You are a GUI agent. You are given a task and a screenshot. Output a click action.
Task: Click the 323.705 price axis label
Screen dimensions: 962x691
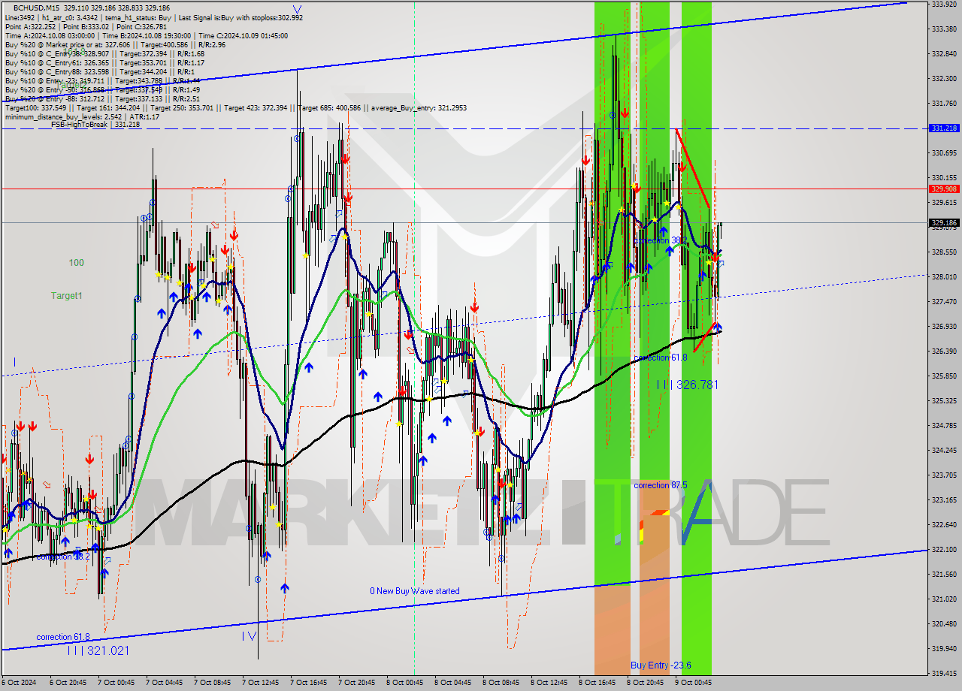(944, 475)
